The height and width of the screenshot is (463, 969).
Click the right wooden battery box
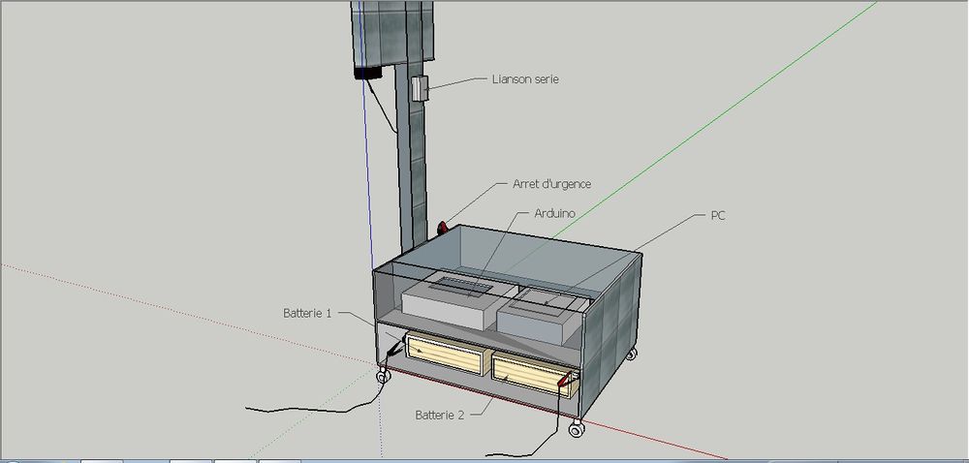pyautogui.click(x=528, y=372)
